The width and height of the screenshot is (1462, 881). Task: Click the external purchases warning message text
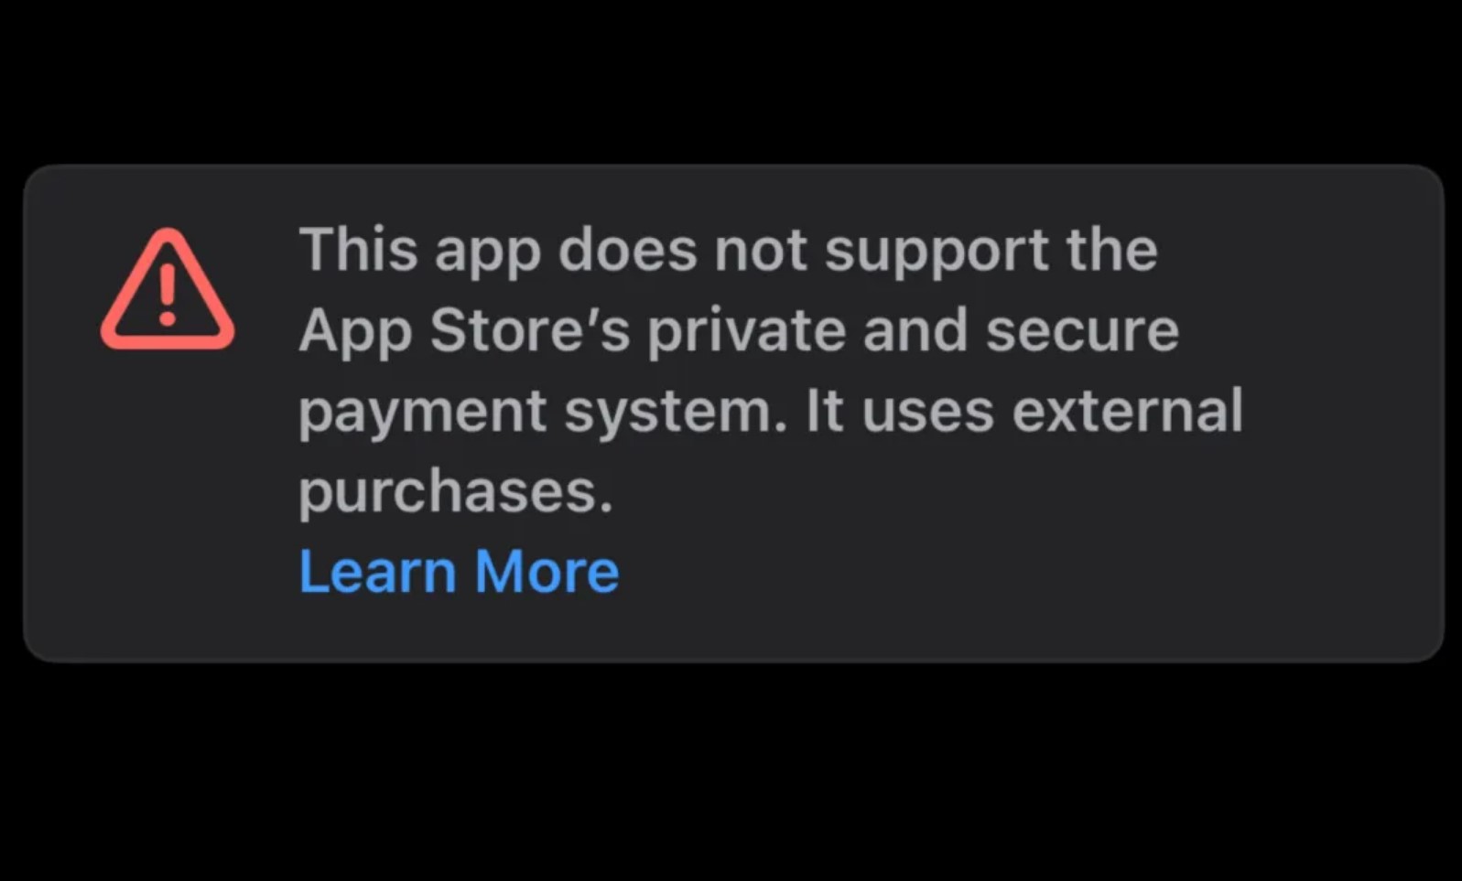point(771,371)
